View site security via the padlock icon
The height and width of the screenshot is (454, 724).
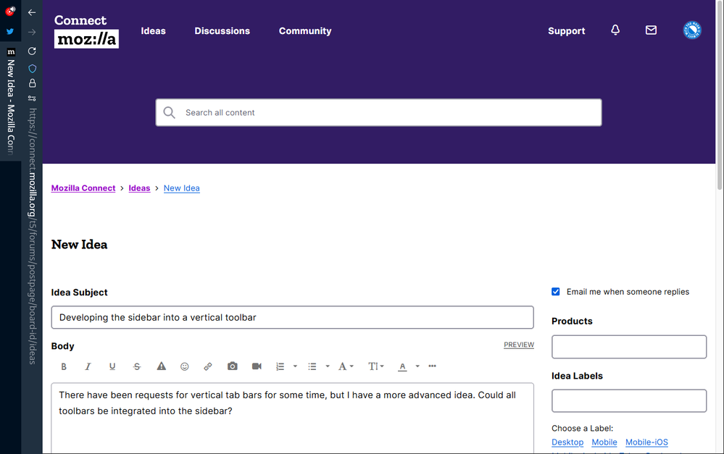coord(33,83)
